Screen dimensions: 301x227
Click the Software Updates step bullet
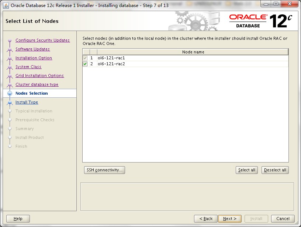point(10,49)
